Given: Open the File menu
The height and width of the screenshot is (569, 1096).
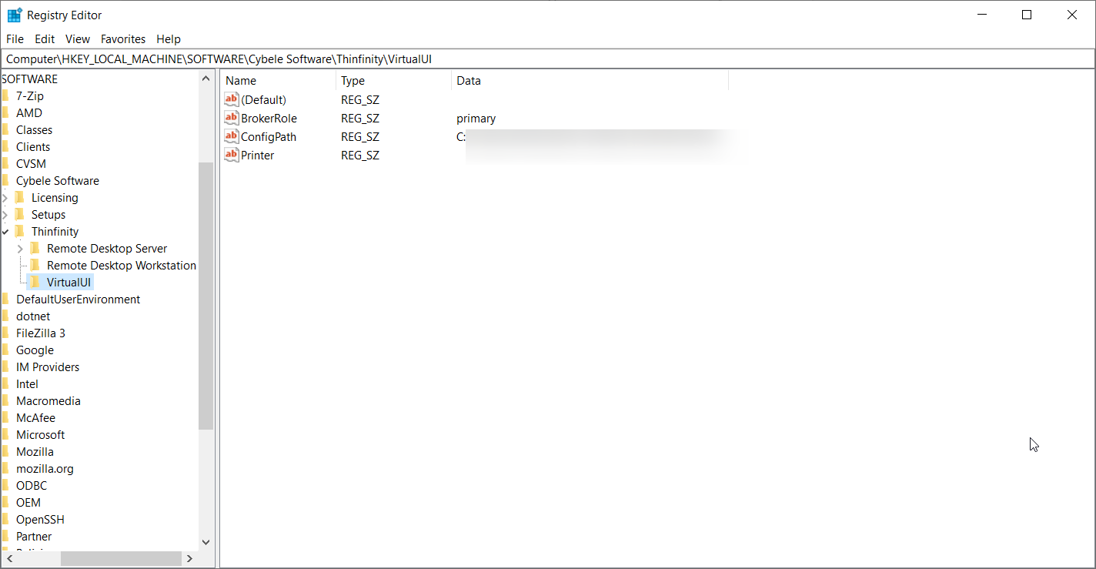Looking at the screenshot, I should (15, 38).
